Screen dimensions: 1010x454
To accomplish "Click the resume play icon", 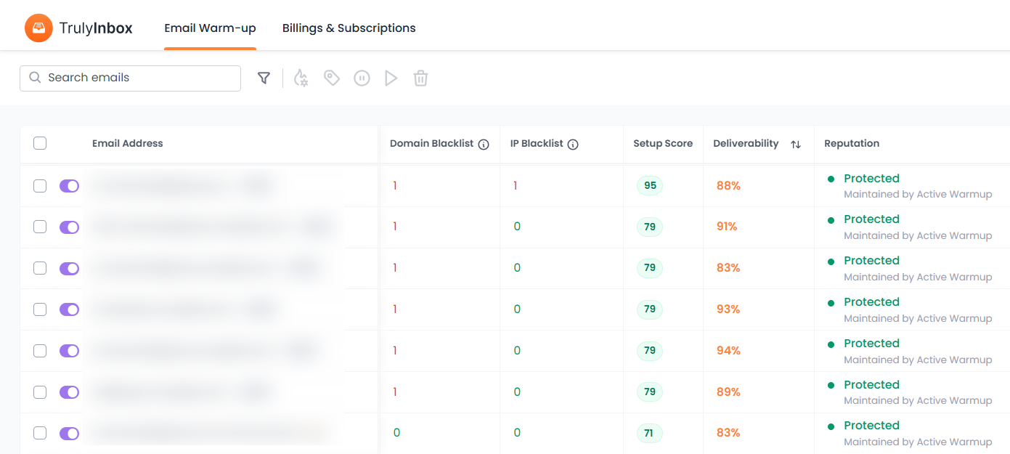I will (391, 78).
